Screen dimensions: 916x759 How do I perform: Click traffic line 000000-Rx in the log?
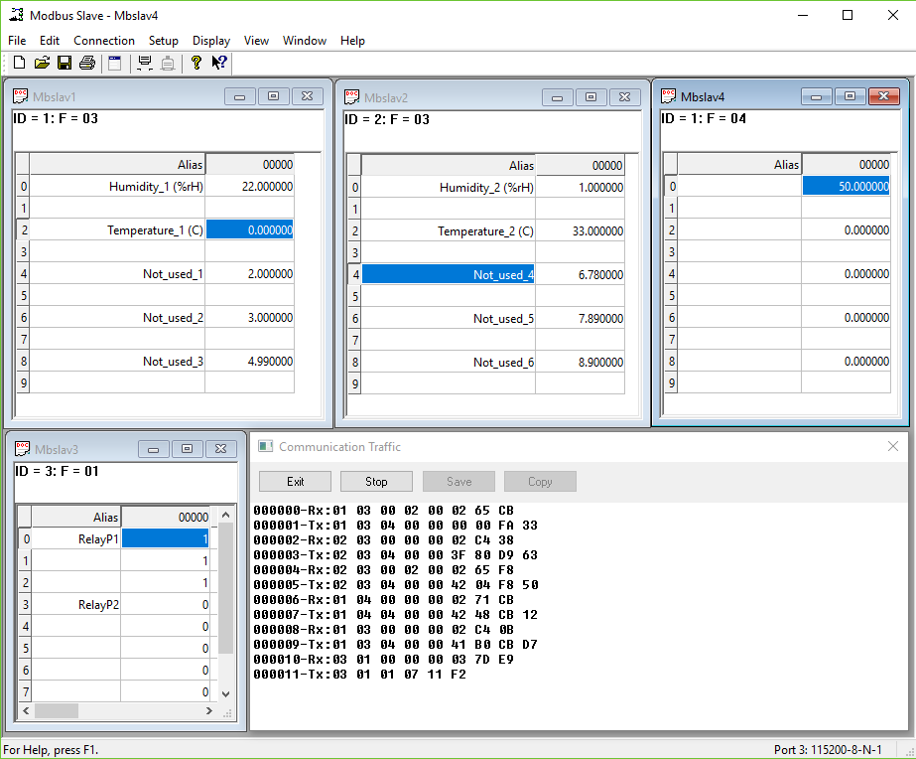tap(384, 511)
